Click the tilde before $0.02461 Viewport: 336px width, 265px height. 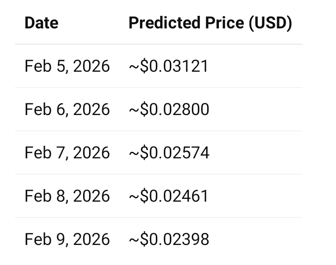click(133, 197)
